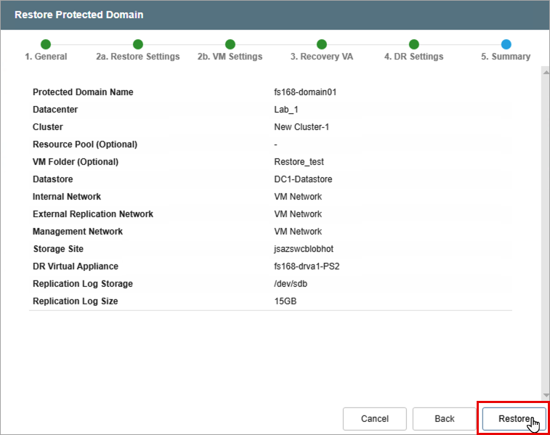Click the 'Restore Protected Domain' dialog title
Screen dimensions: 550x435
tap(79, 15)
